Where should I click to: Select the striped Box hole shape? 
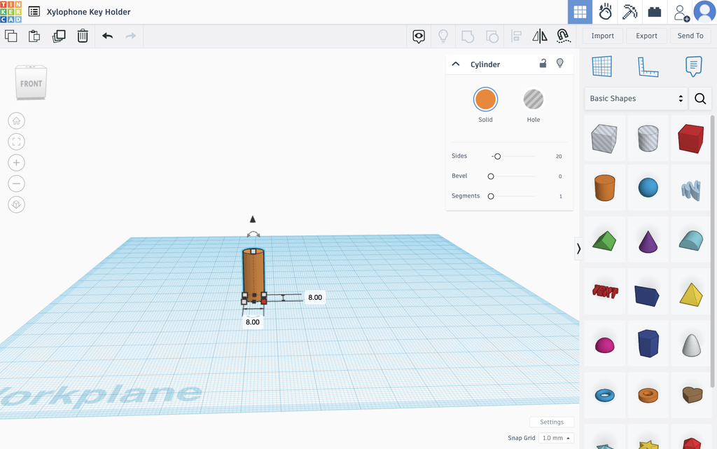point(604,139)
